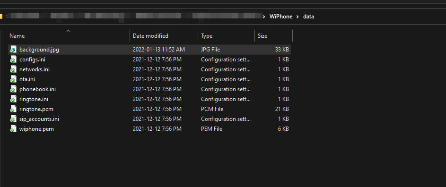The width and height of the screenshot is (446, 187).
Task: Select the sip_accounts.ini file icon
Action: coord(13,119)
